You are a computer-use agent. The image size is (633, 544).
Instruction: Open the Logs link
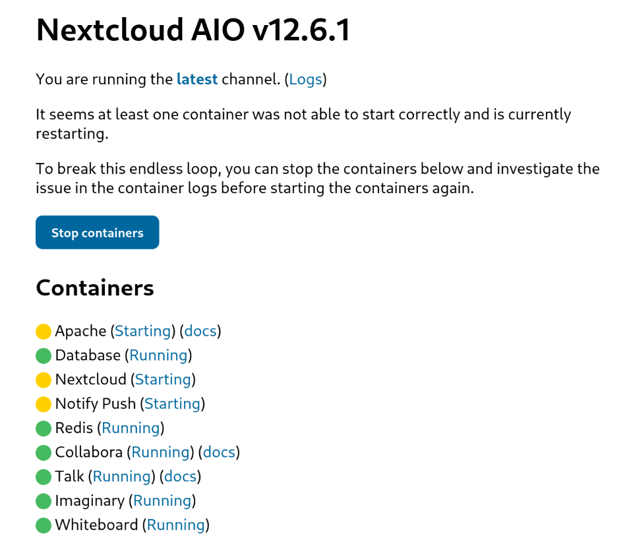[305, 80]
